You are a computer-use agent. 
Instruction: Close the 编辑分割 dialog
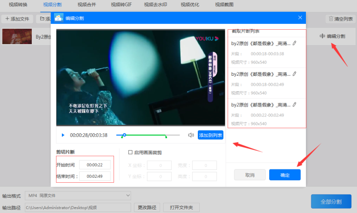300,18
